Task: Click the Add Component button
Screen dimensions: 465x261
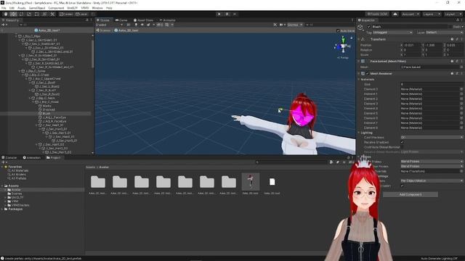Action: (410, 194)
